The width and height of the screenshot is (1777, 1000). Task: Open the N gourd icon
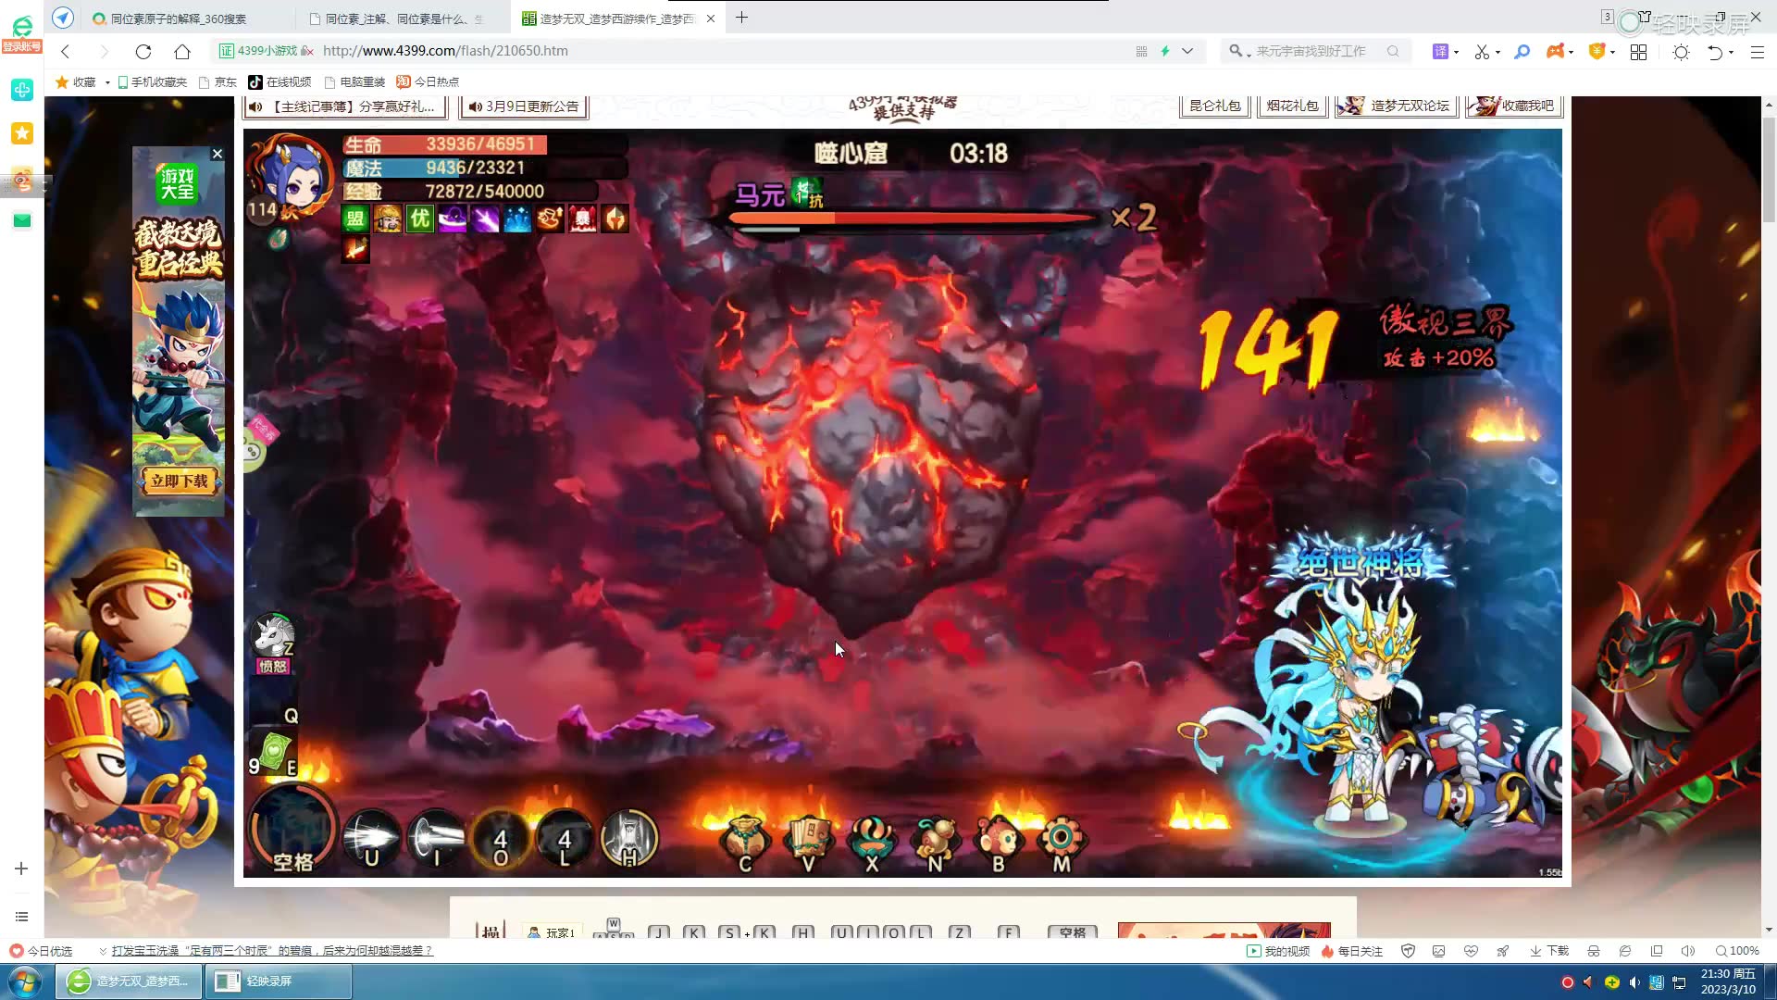tap(935, 844)
